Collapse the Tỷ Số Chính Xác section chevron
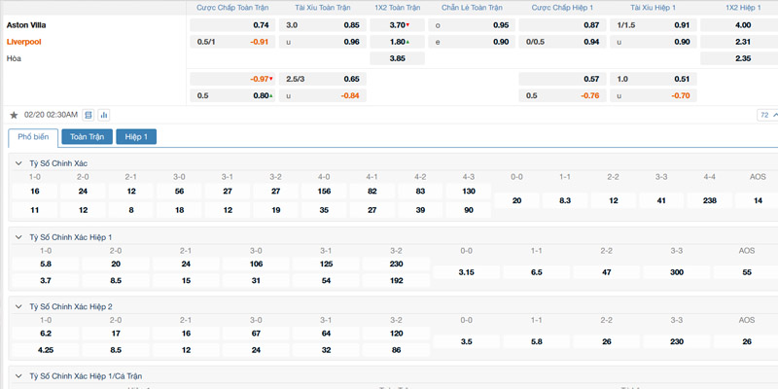The image size is (778, 389). [18, 163]
